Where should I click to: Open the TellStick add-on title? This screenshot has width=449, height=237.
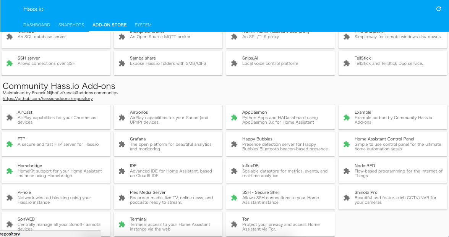pyautogui.click(x=363, y=58)
